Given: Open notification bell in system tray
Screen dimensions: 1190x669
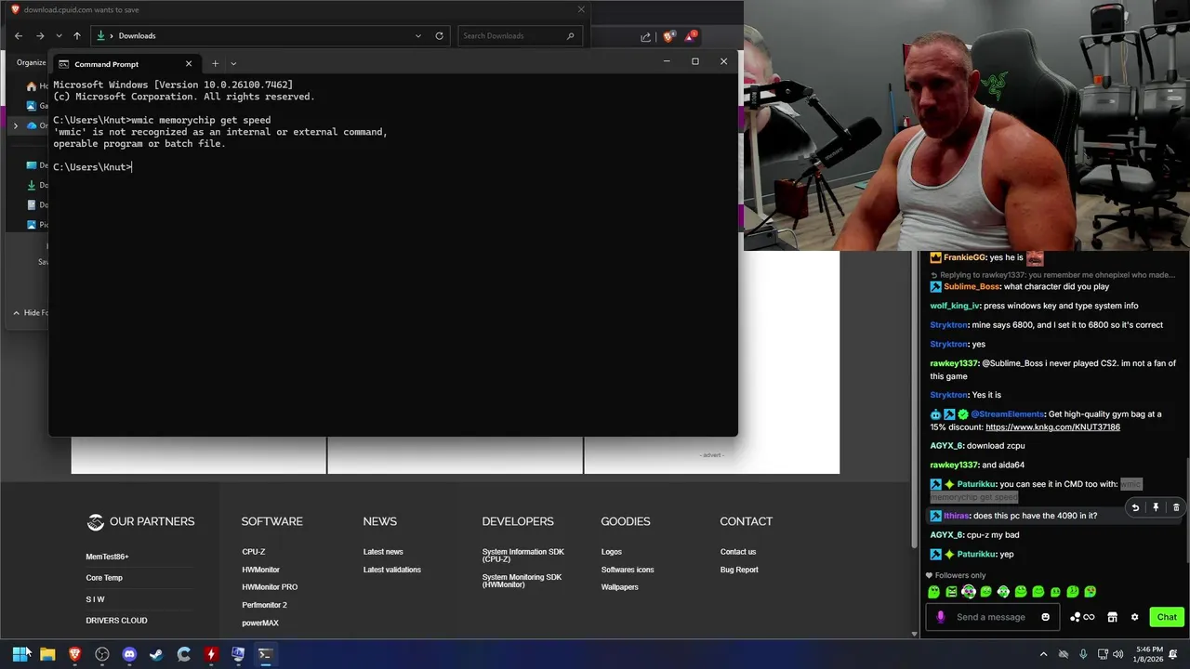Looking at the screenshot, I should pyautogui.click(x=1173, y=654).
